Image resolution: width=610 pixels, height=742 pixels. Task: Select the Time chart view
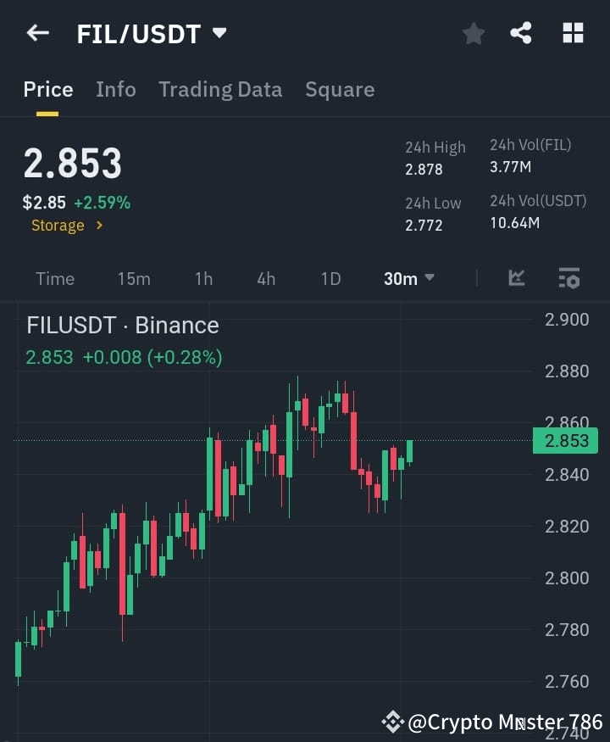click(54, 278)
